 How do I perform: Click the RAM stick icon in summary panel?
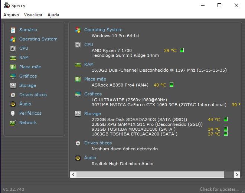click(x=78, y=65)
